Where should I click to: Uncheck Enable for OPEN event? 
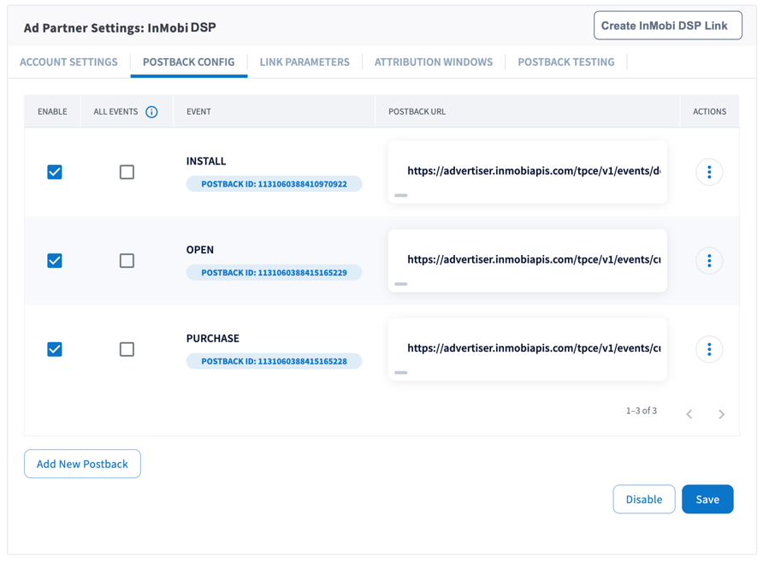[x=55, y=261]
